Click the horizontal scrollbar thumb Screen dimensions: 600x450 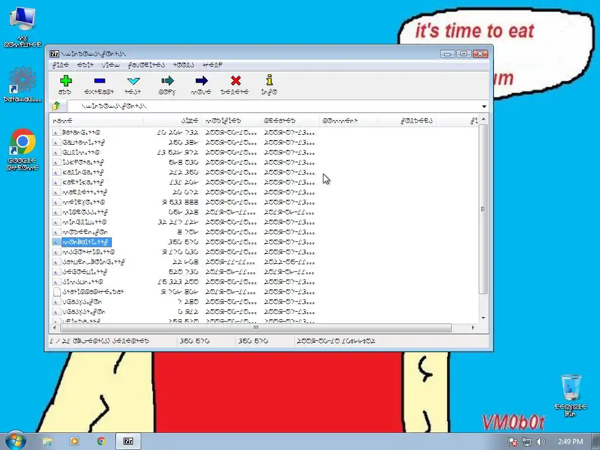[255, 328]
